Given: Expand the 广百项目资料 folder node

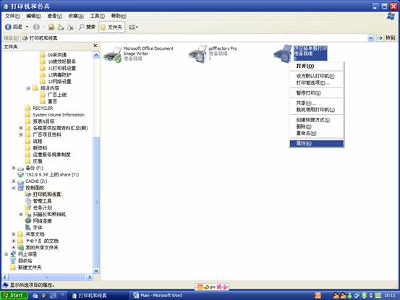Looking at the screenshot, I should coord(21,134).
